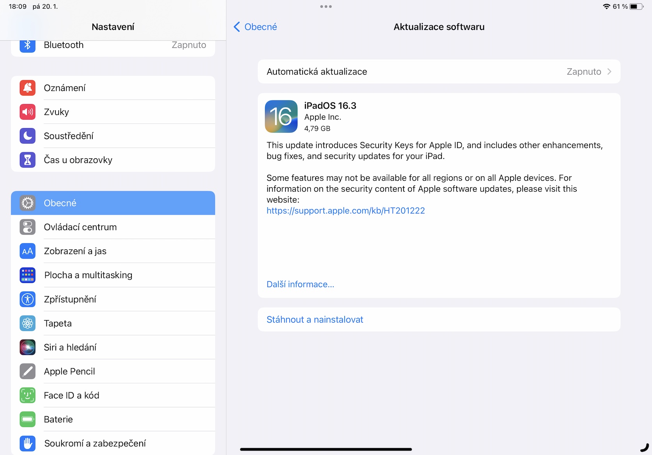Tap the Zpřístupnění label
Image resolution: width=652 pixels, height=455 pixels.
[70, 299]
